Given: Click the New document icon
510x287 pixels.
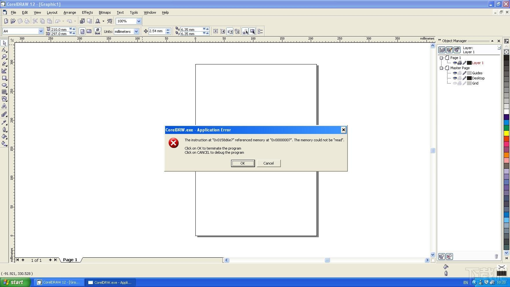Looking at the screenshot, I should point(6,21).
